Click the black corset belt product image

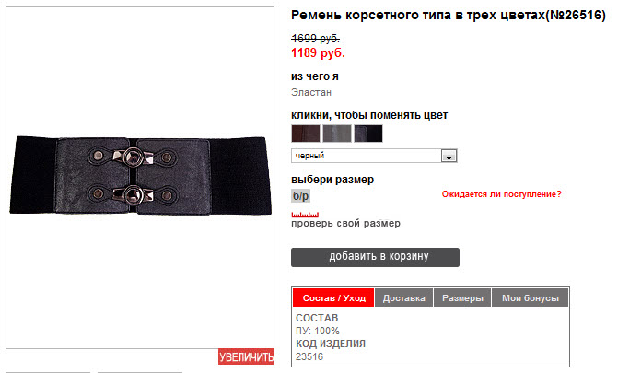point(140,176)
